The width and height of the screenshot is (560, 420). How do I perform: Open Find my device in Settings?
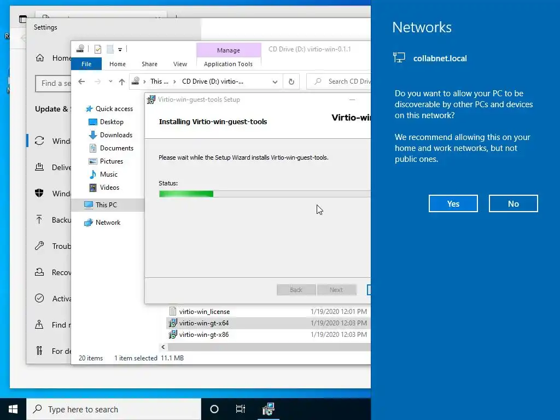[52, 325]
